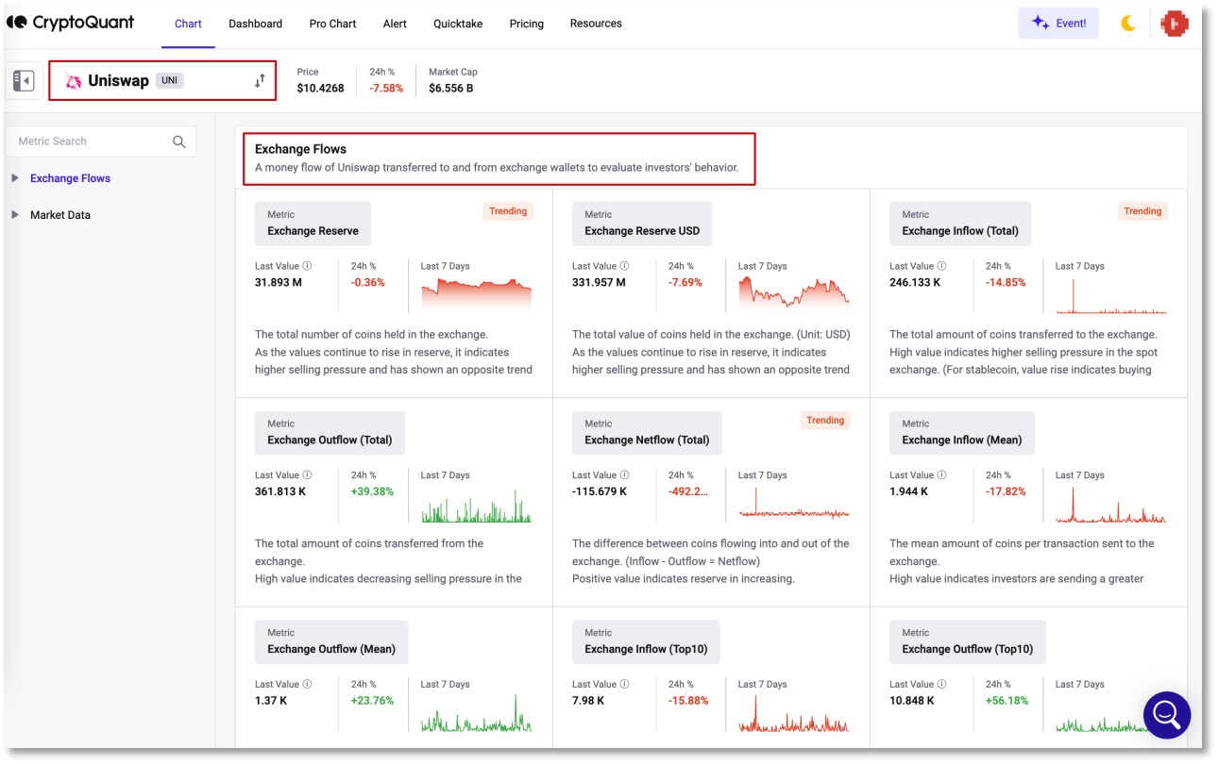The height and width of the screenshot is (764, 1218).
Task: Click the Market Cap value $6.556 B
Action: pos(451,89)
